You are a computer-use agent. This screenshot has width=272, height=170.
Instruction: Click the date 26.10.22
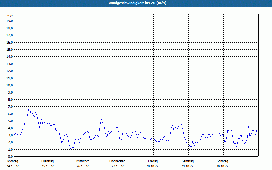(x=83, y=166)
